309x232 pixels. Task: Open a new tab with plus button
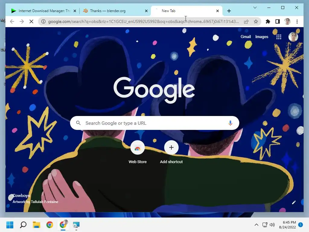pyautogui.click(x=229, y=11)
